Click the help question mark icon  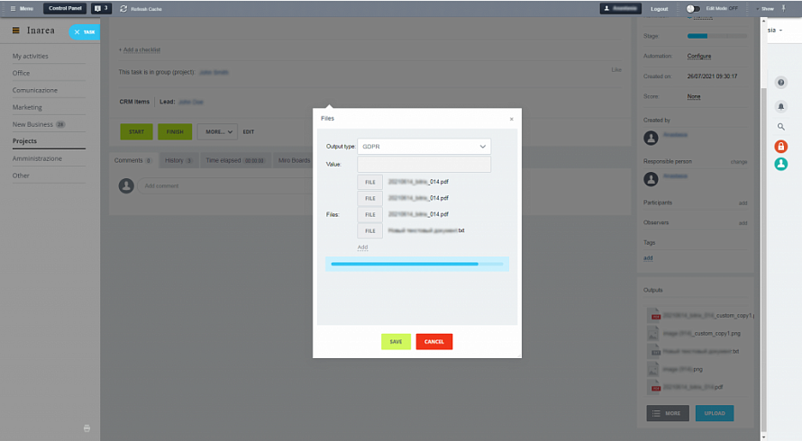tap(781, 83)
